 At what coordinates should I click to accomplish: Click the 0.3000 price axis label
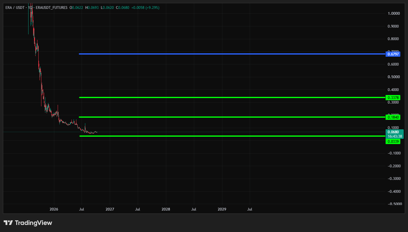(394, 102)
